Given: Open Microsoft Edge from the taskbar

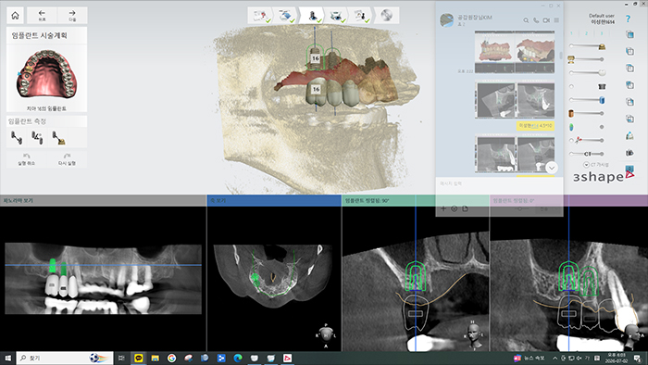Looking at the screenshot, I should [238, 358].
